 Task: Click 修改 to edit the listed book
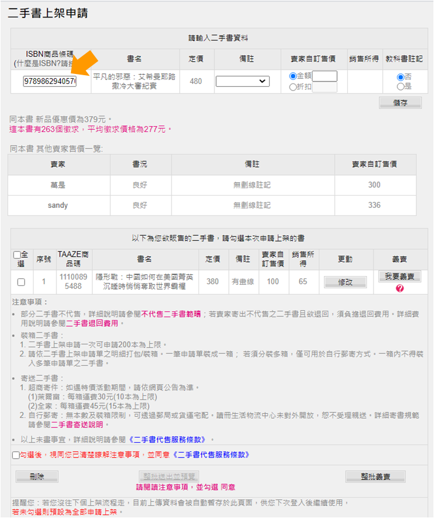point(345,282)
